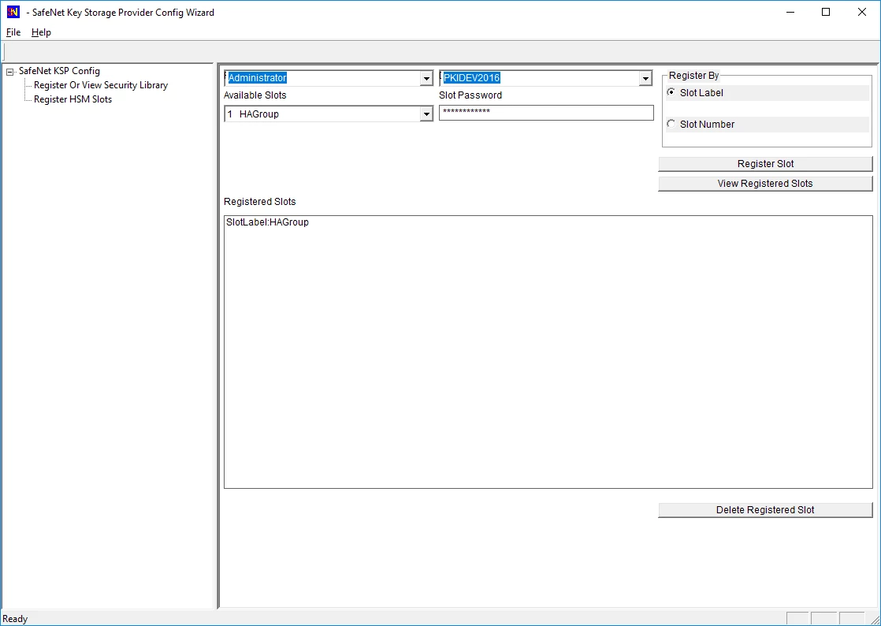Collapse the SafeNet KSP Config tree node

[x=10, y=72]
